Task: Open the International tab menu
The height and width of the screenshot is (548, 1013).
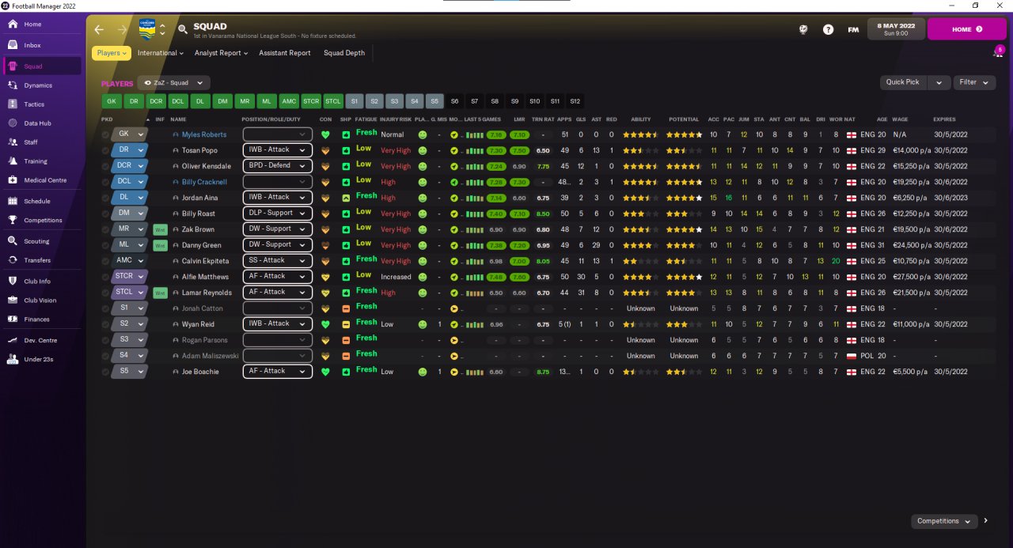Action: pos(160,53)
